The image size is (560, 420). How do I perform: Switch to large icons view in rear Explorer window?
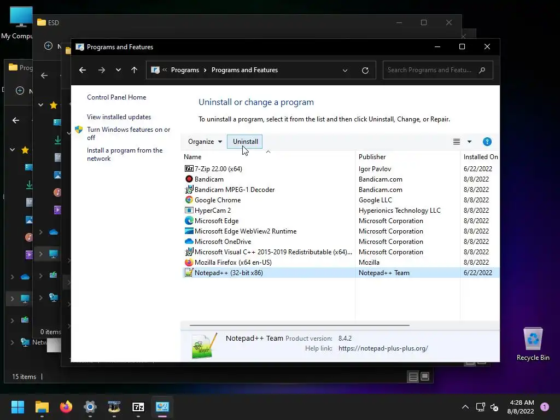pos(425,376)
